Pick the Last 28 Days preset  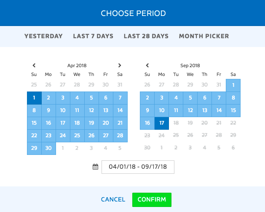[x=146, y=36]
